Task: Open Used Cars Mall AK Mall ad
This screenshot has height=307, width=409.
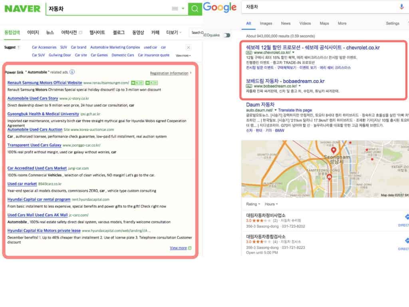Action: (x=38, y=215)
